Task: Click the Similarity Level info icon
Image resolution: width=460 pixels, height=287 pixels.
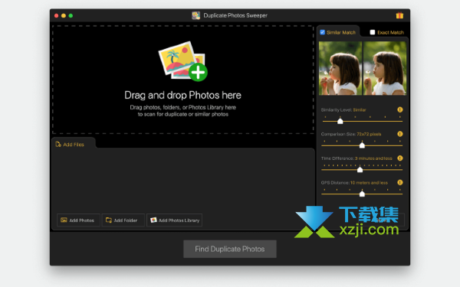Action: [400, 109]
